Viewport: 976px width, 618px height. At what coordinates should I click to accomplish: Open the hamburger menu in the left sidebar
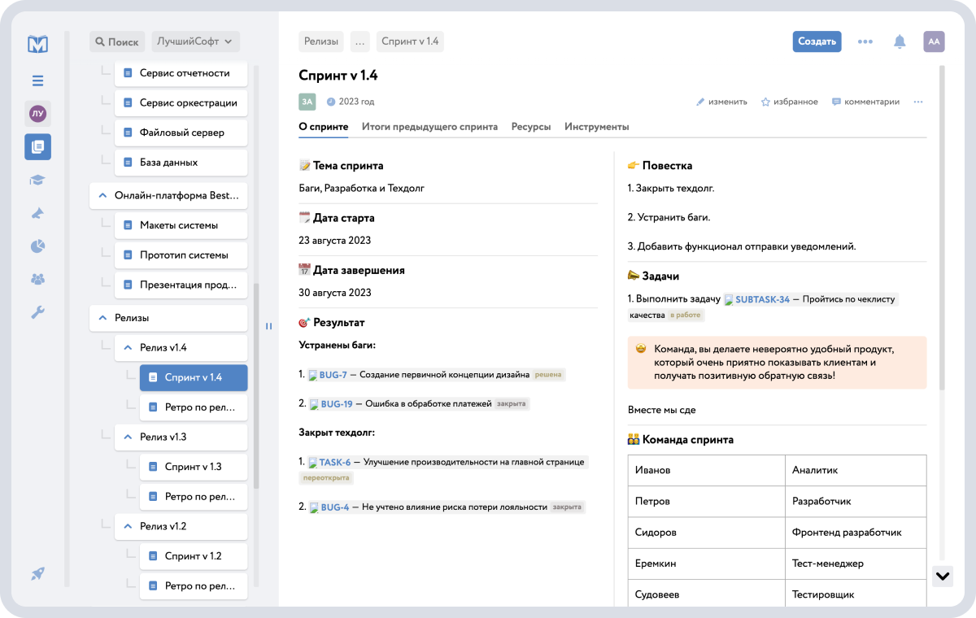point(37,81)
